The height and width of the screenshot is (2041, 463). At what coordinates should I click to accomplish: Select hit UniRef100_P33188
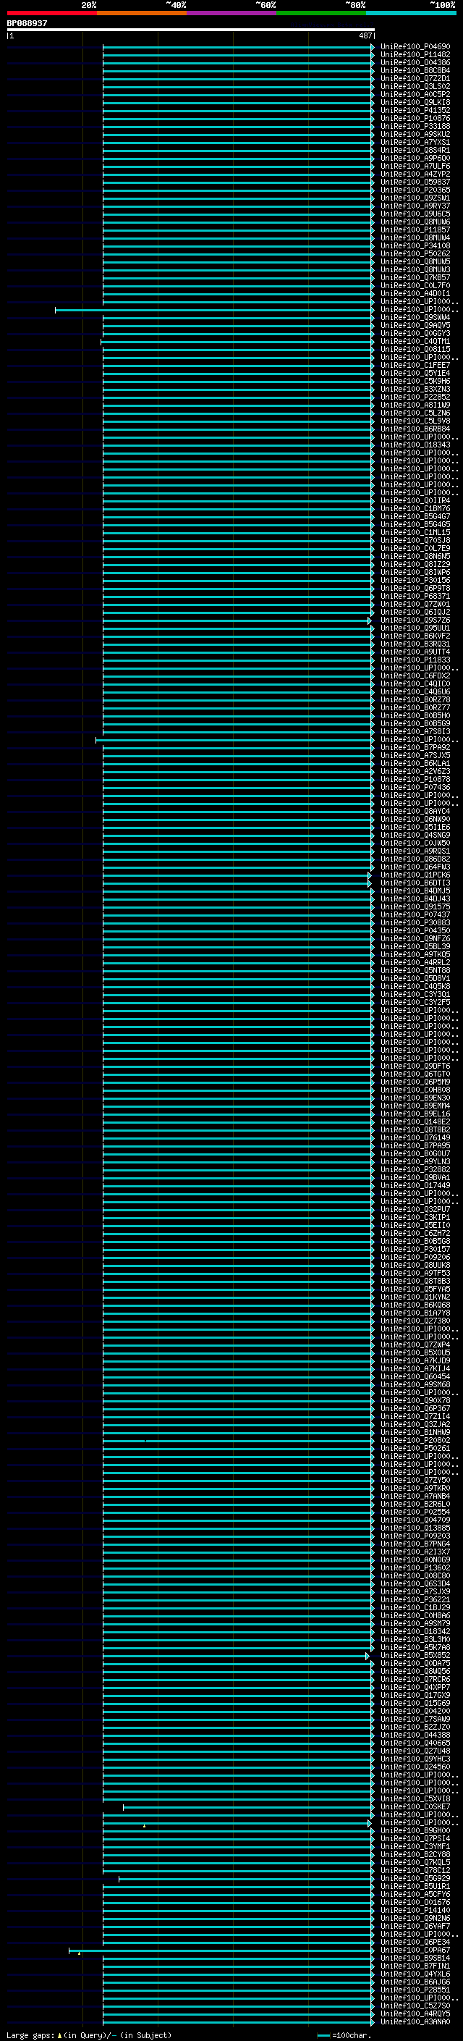(415, 126)
